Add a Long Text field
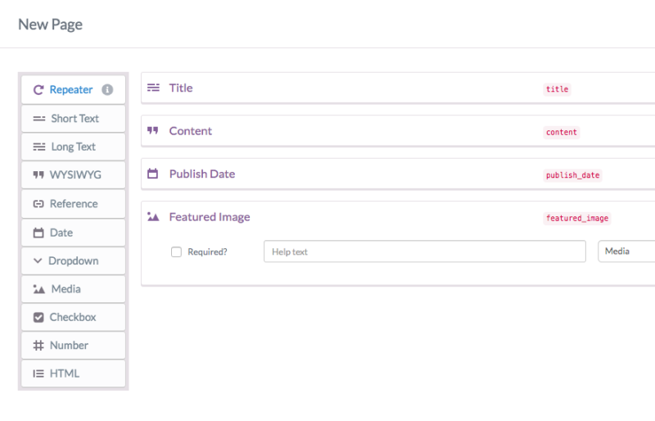Screen dimensions: 655x421 tap(73, 147)
